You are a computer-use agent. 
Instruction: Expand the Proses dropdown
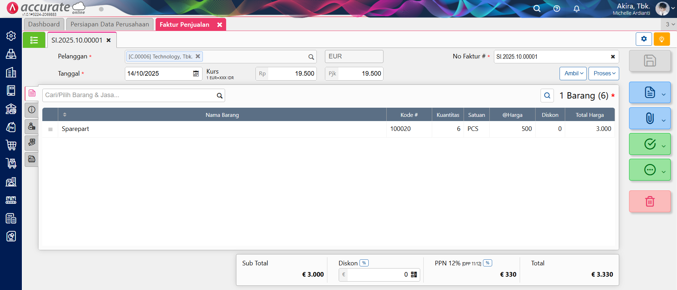604,73
